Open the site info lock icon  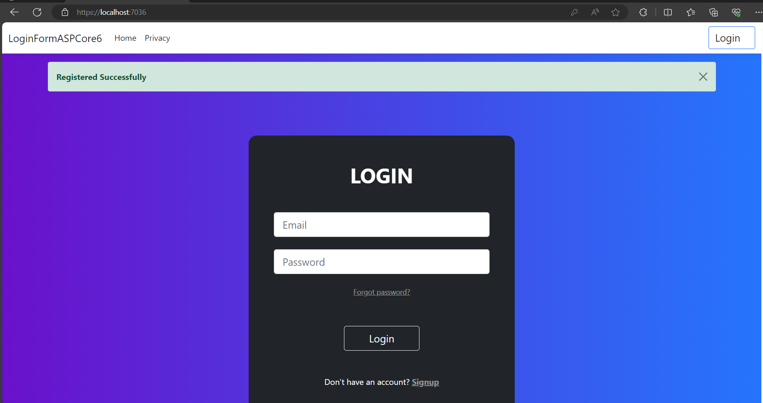65,12
